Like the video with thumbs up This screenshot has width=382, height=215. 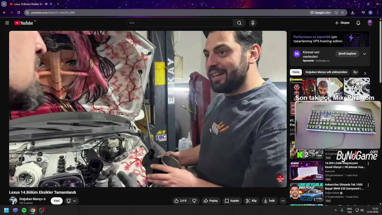click(180, 201)
